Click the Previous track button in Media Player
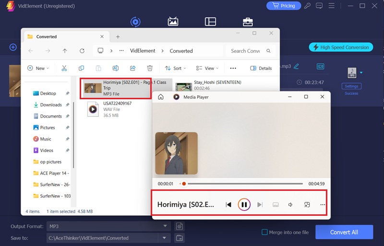Viewport: 384px width, 246px height. pyautogui.click(x=228, y=204)
